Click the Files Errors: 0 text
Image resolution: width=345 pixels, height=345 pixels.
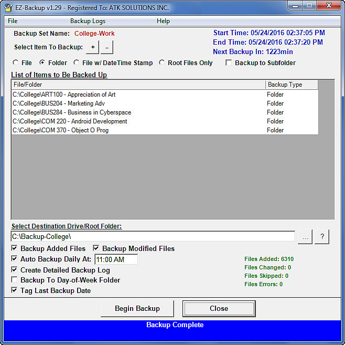263,284
